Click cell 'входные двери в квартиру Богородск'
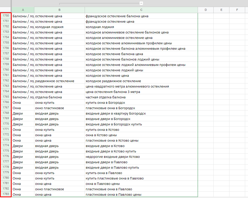The image size is (248, 198). click(x=141, y=114)
